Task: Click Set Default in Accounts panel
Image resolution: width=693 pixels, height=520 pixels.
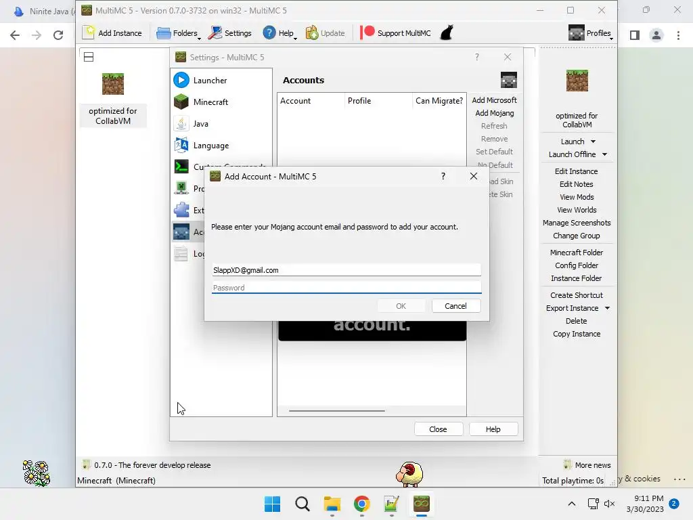Action: tap(494, 152)
